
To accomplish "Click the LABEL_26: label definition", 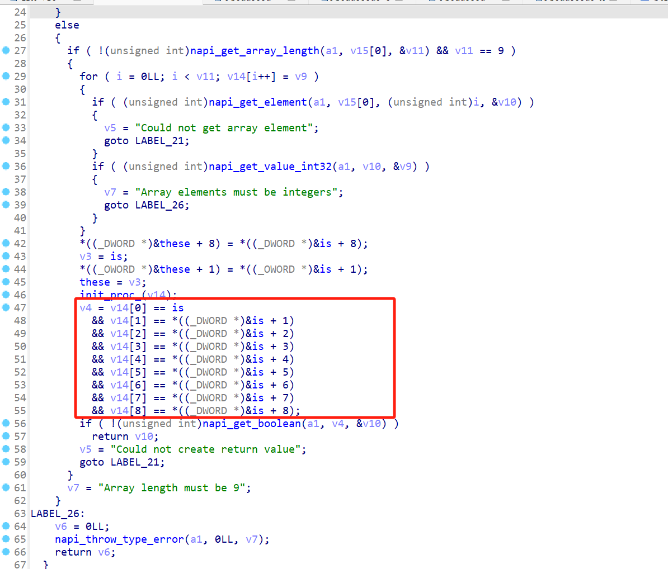I will (x=58, y=514).
